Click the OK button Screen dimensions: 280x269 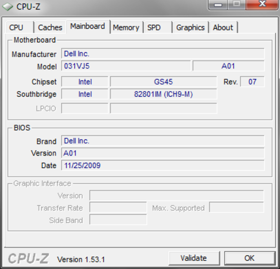point(249,258)
